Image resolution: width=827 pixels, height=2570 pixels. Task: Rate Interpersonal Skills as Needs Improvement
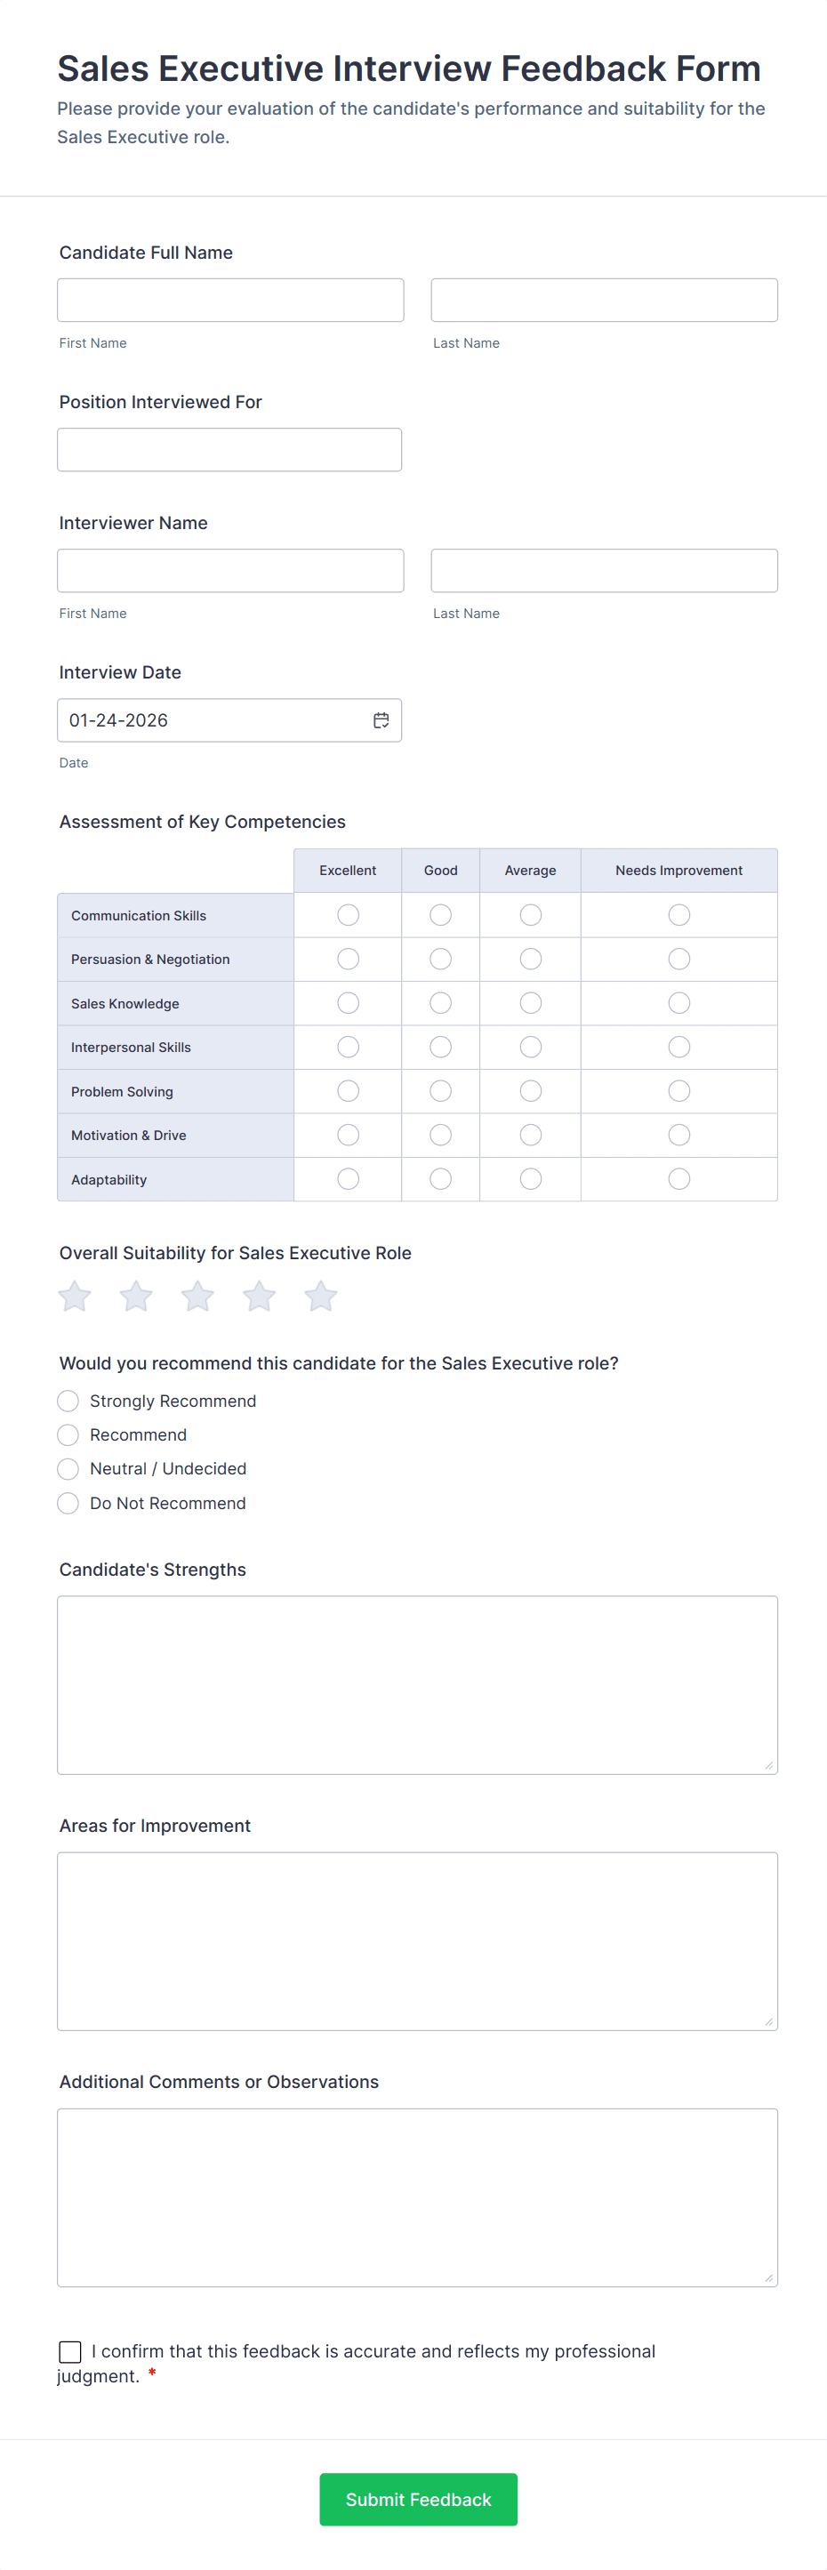coord(678,1047)
